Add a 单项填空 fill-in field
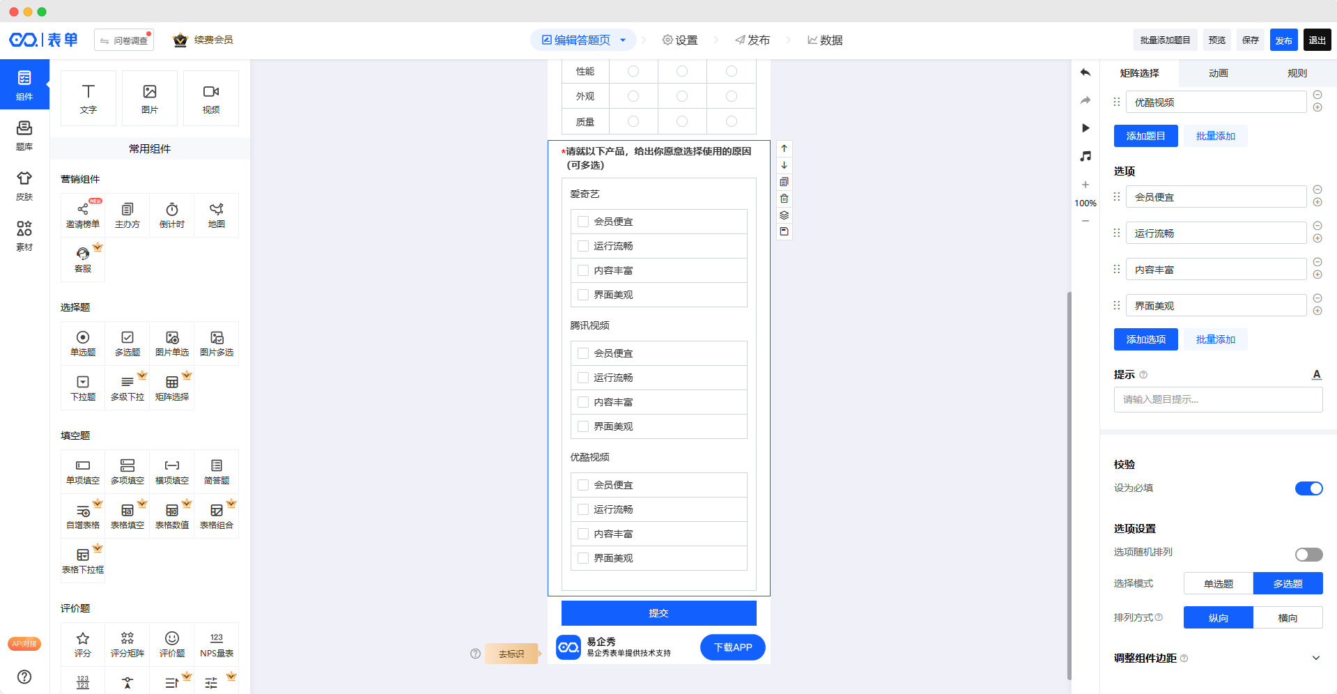The image size is (1337, 694). point(83,472)
